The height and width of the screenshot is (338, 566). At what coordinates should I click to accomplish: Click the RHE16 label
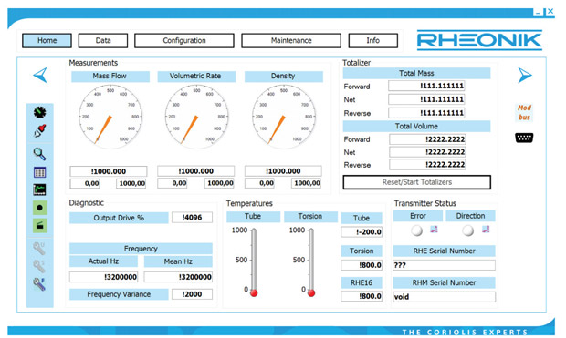pyautogui.click(x=362, y=282)
